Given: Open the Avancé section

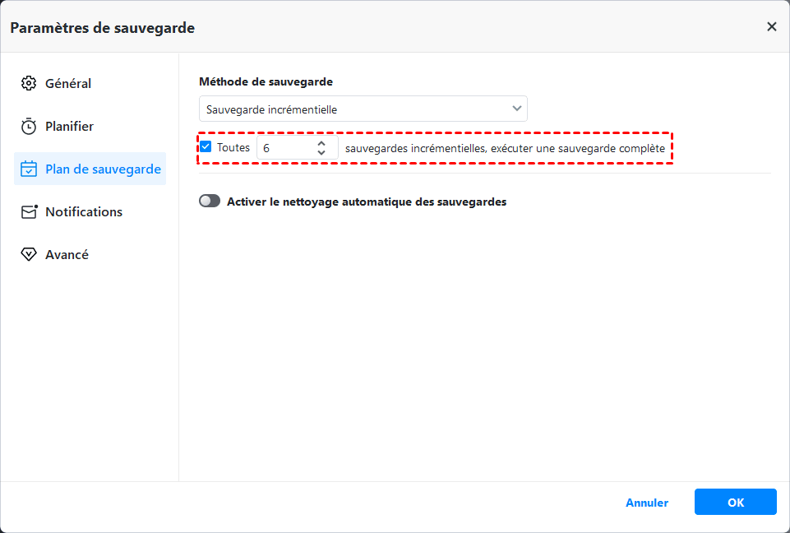Looking at the screenshot, I should [90, 254].
